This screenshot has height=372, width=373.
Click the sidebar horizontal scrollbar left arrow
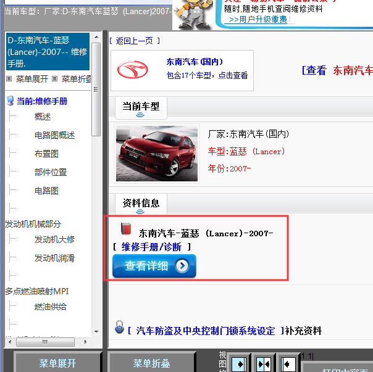[10, 342]
